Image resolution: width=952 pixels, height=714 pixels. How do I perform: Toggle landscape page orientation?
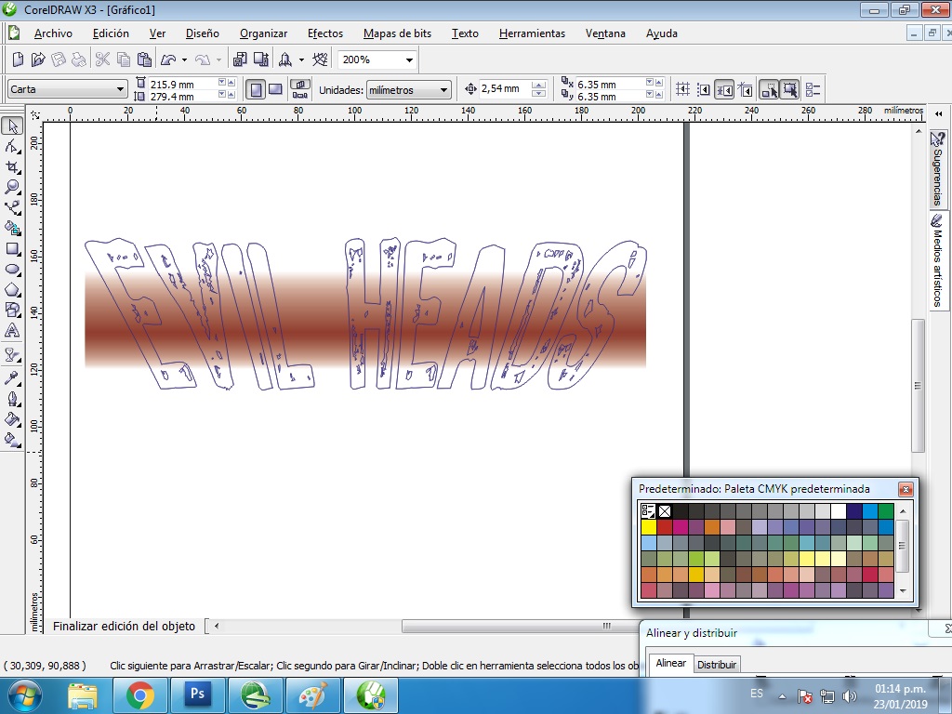point(275,90)
